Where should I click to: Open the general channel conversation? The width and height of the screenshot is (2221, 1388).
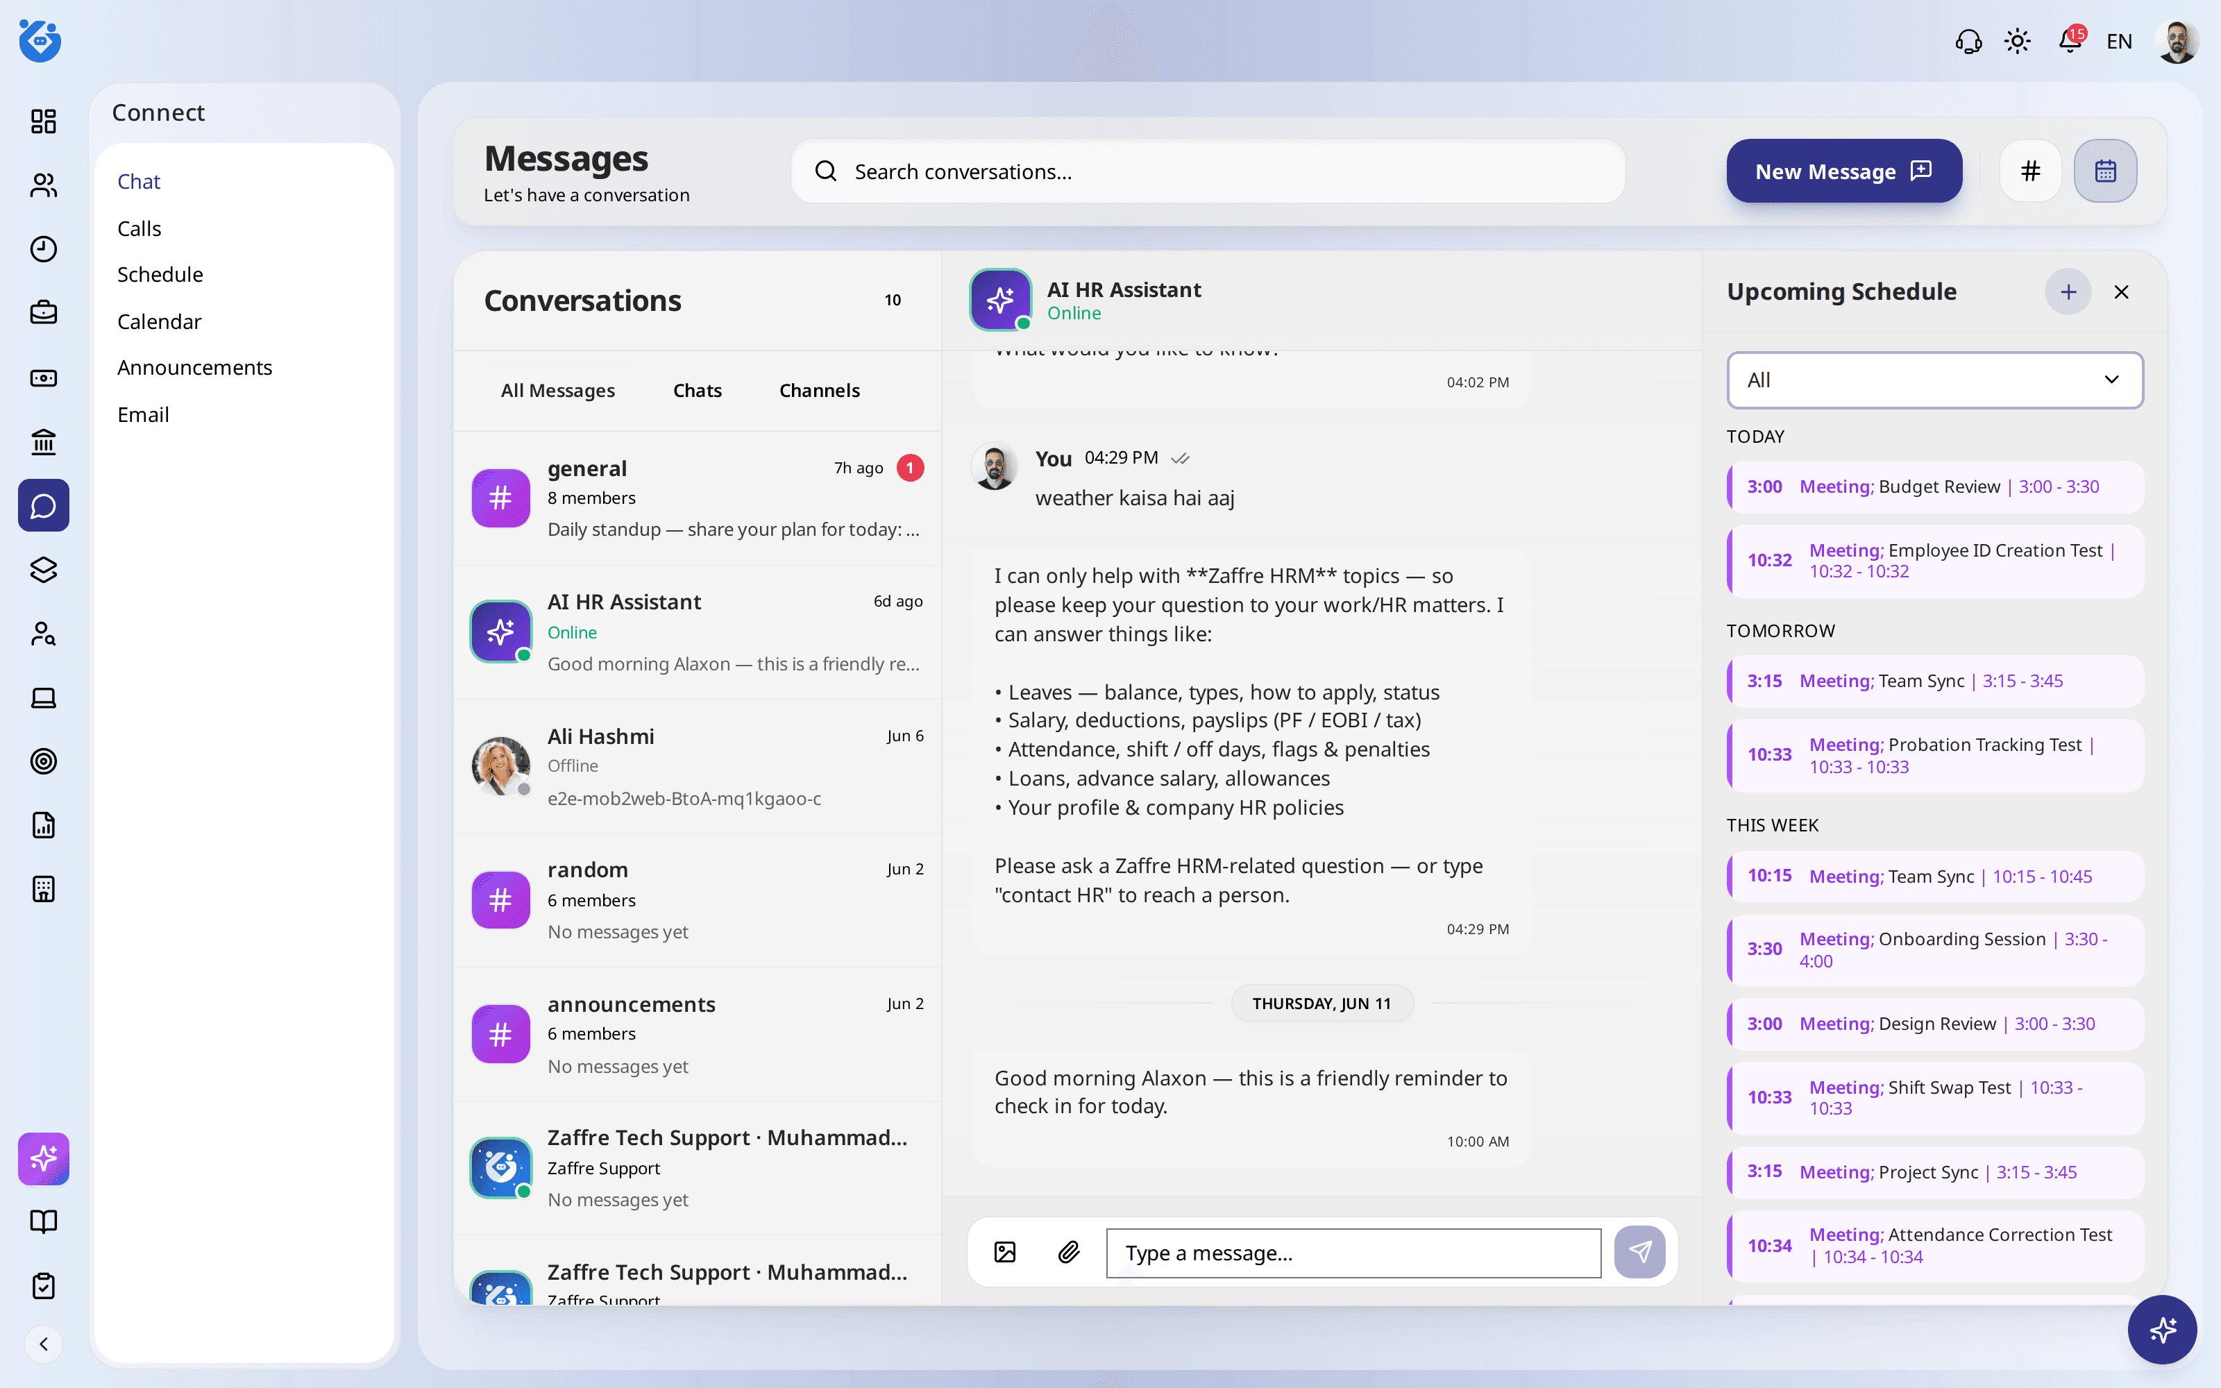(698, 498)
